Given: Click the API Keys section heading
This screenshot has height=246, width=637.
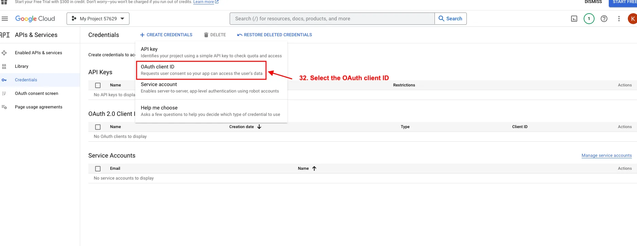Looking at the screenshot, I should (100, 72).
